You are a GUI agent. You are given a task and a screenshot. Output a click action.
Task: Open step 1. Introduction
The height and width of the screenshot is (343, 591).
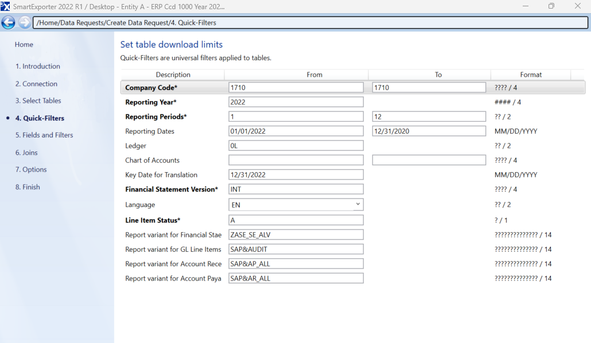(x=38, y=67)
